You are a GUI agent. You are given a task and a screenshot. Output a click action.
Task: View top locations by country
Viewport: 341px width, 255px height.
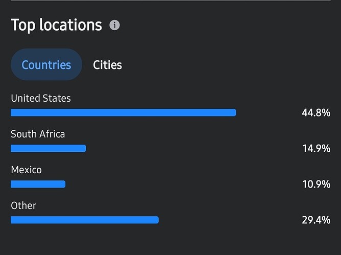(46, 65)
